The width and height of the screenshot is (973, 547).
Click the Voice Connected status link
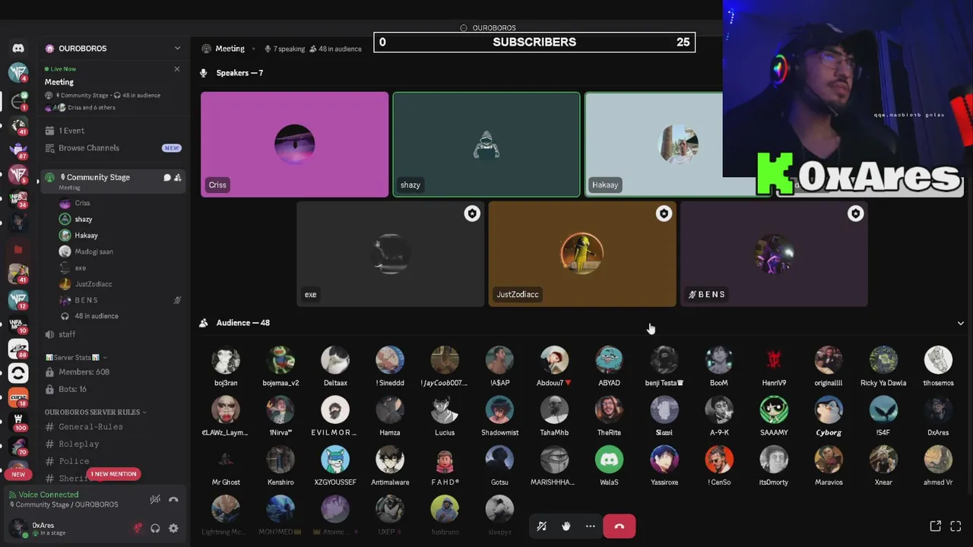click(48, 495)
